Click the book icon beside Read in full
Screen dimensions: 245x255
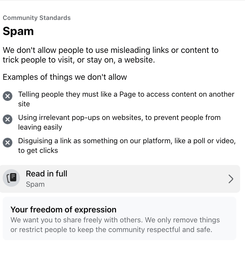coord(11,178)
